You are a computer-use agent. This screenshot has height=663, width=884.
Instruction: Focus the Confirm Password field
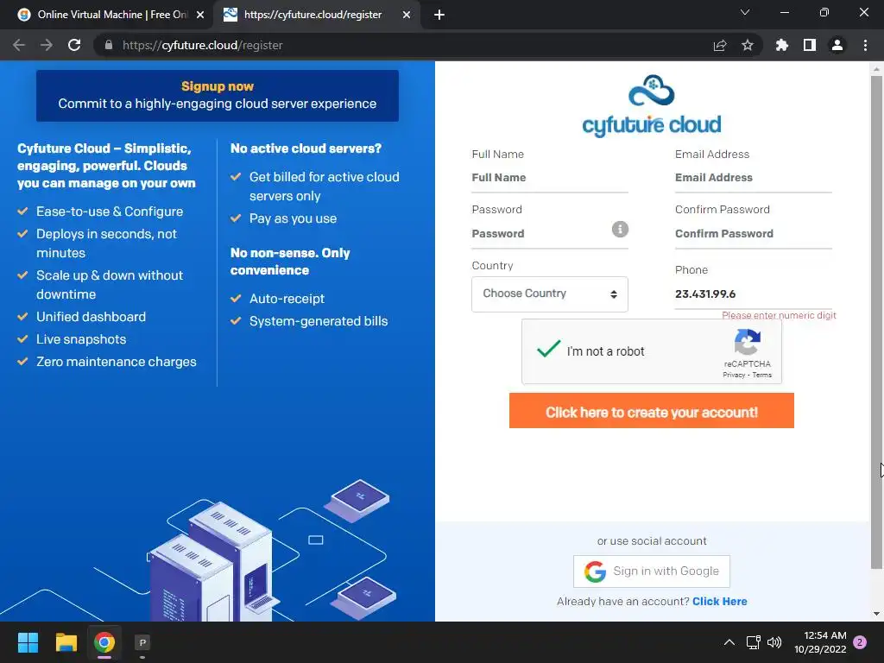coord(753,233)
